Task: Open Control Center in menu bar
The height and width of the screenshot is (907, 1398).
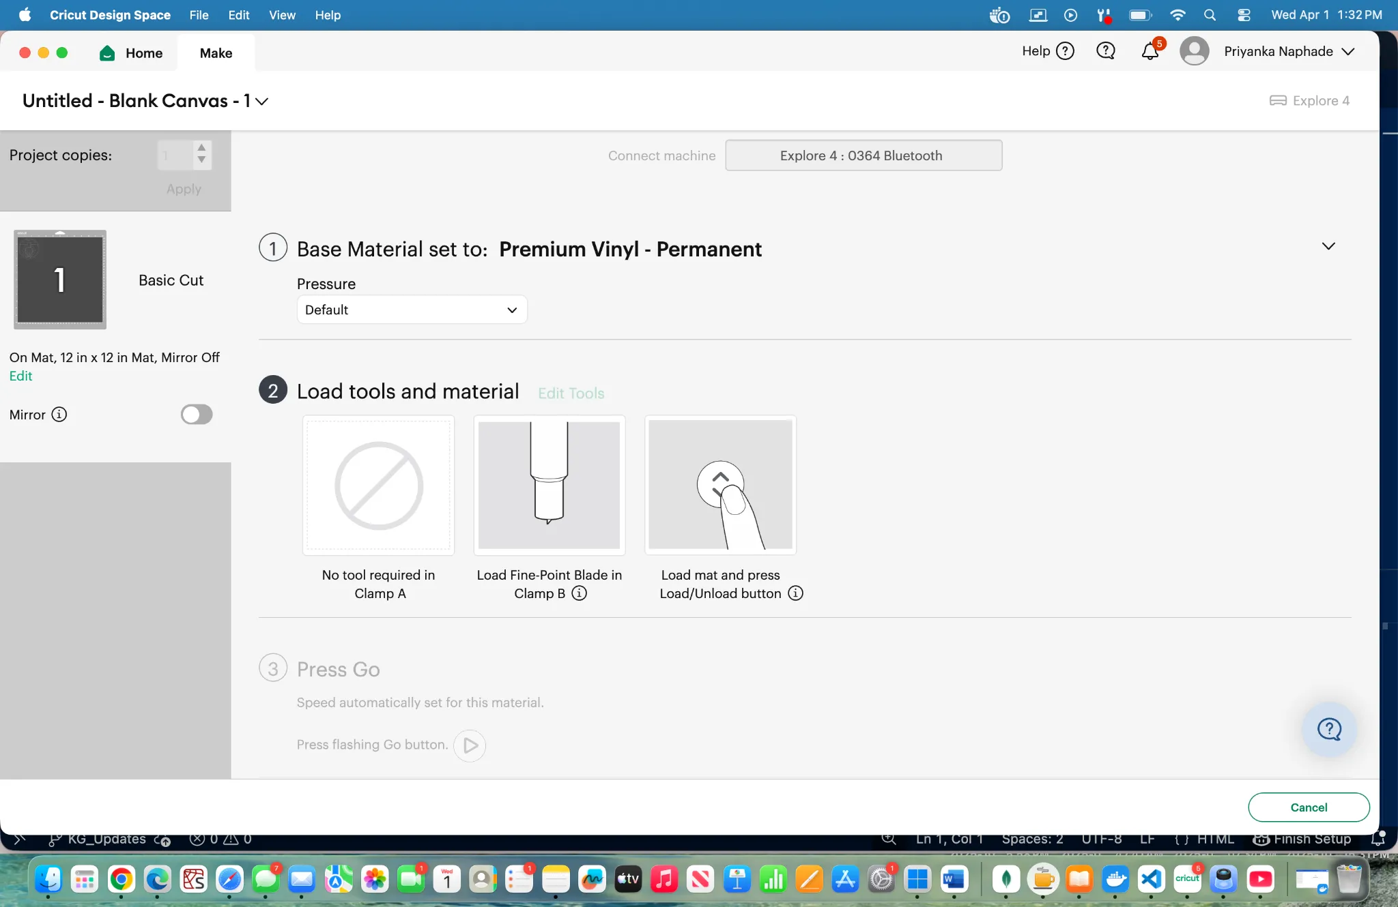Action: coord(1244,15)
